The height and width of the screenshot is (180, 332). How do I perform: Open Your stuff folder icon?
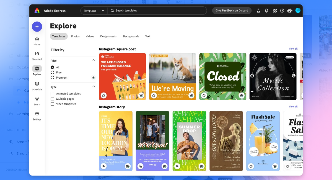point(37,54)
